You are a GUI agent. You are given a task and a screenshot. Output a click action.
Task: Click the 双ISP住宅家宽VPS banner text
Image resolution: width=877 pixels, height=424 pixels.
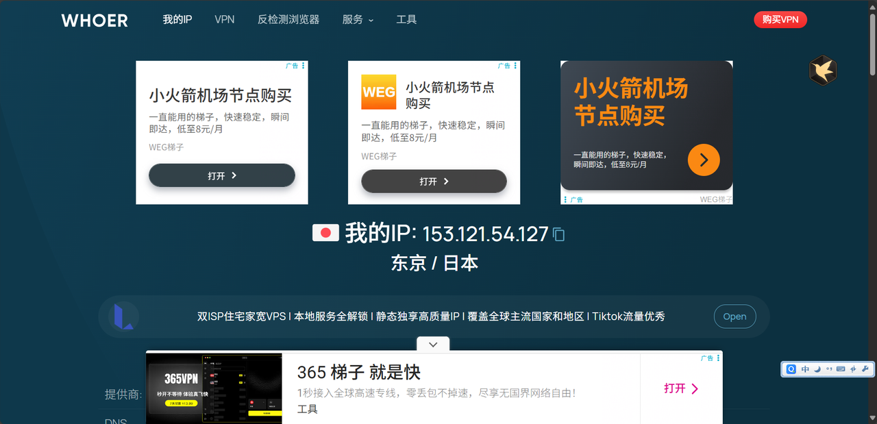(x=431, y=316)
